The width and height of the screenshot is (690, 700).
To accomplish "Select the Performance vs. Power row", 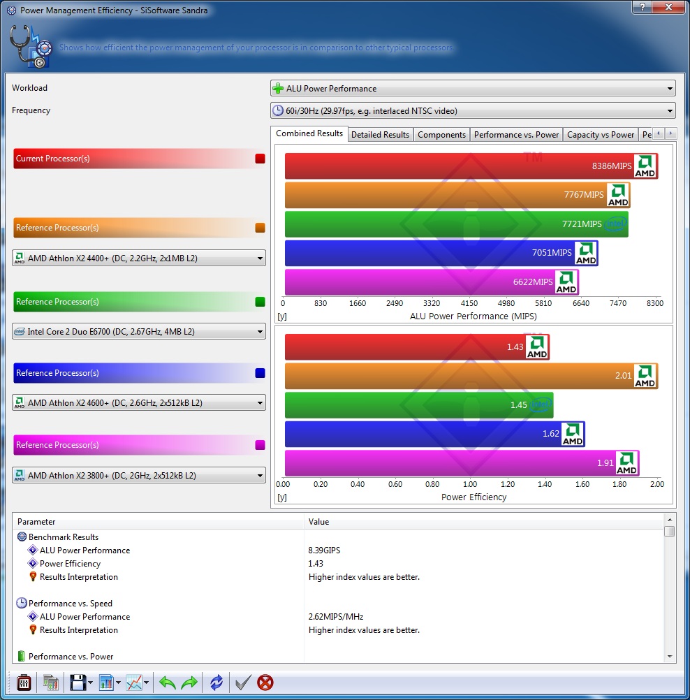I will click(338, 657).
